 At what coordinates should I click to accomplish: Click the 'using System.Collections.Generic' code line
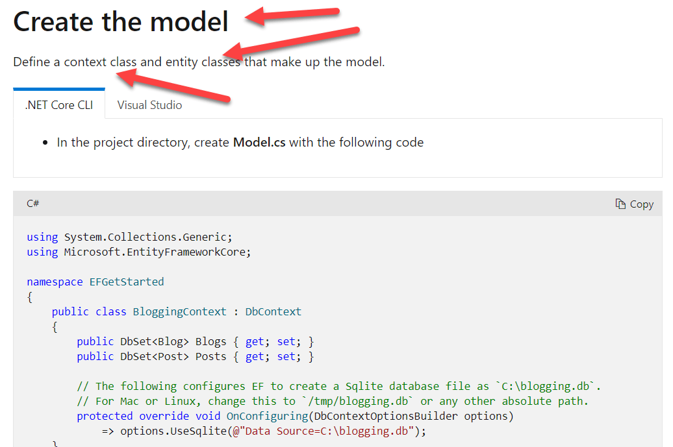coord(129,237)
